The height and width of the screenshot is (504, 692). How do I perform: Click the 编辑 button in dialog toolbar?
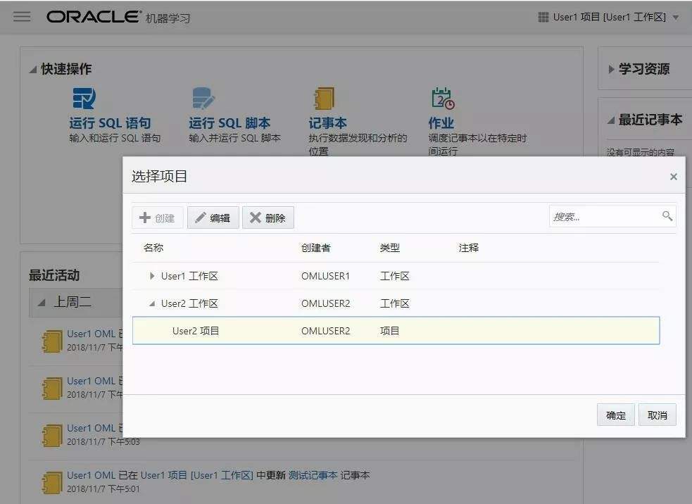(x=213, y=218)
